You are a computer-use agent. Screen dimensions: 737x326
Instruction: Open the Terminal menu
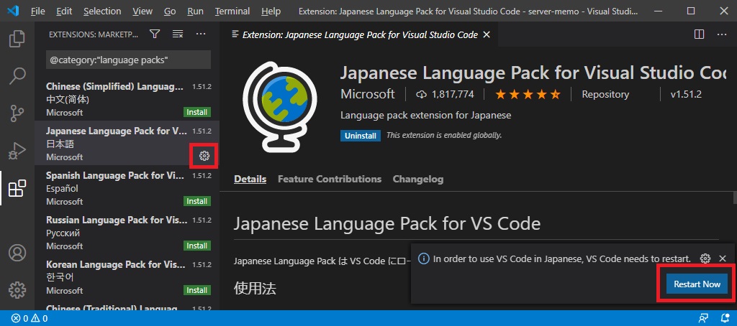[x=232, y=11]
